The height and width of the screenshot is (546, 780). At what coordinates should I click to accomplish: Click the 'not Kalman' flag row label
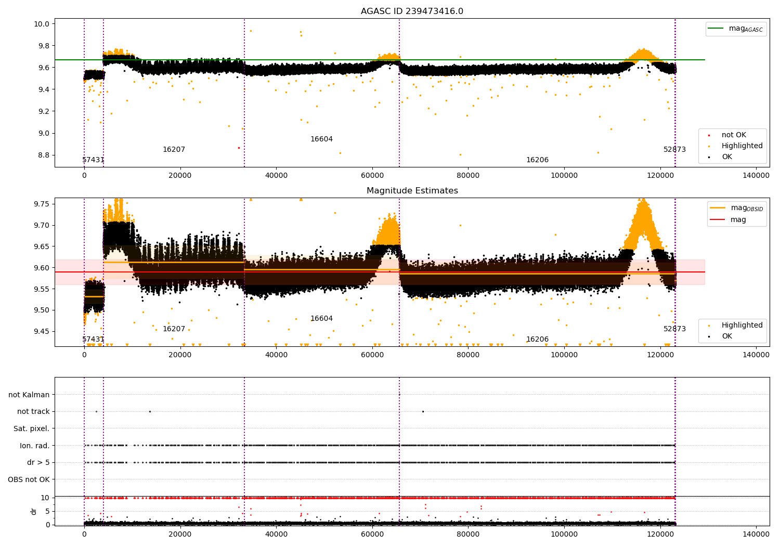click(29, 395)
